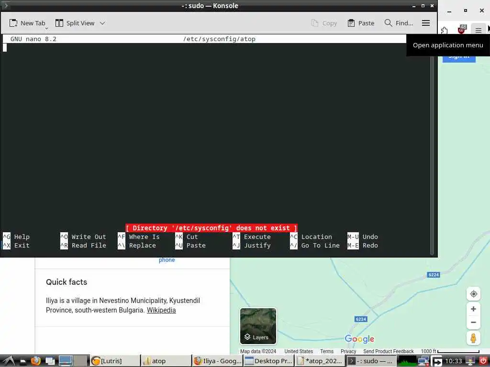Open Firefox's application menu hamburger icon
The height and width of the screenshot is (367, 490).
[478, 30]
